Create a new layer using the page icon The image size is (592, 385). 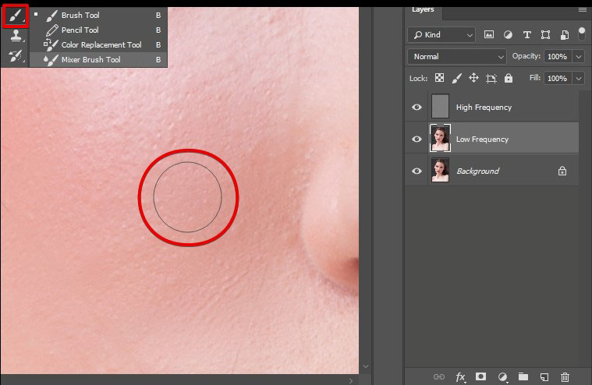point(544,376)
